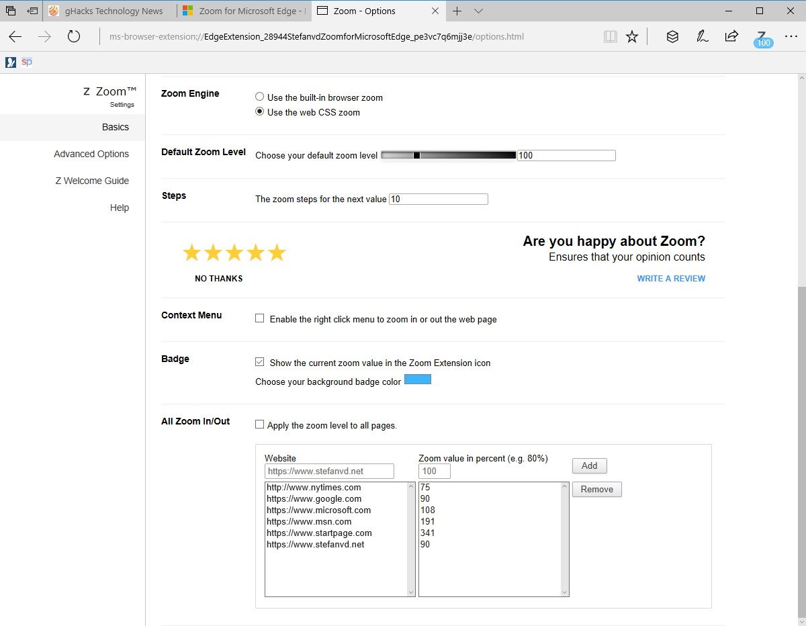The height and width of the screenshot is (626, 806).
Task: Click the Add notes pen icon
Action: (703, 37)
